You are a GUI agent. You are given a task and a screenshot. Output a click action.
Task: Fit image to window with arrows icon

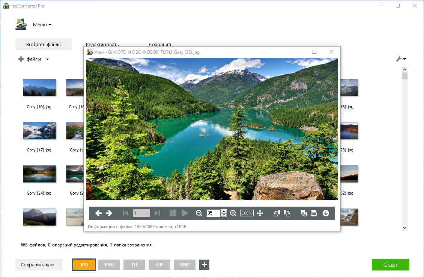(260, 213)
